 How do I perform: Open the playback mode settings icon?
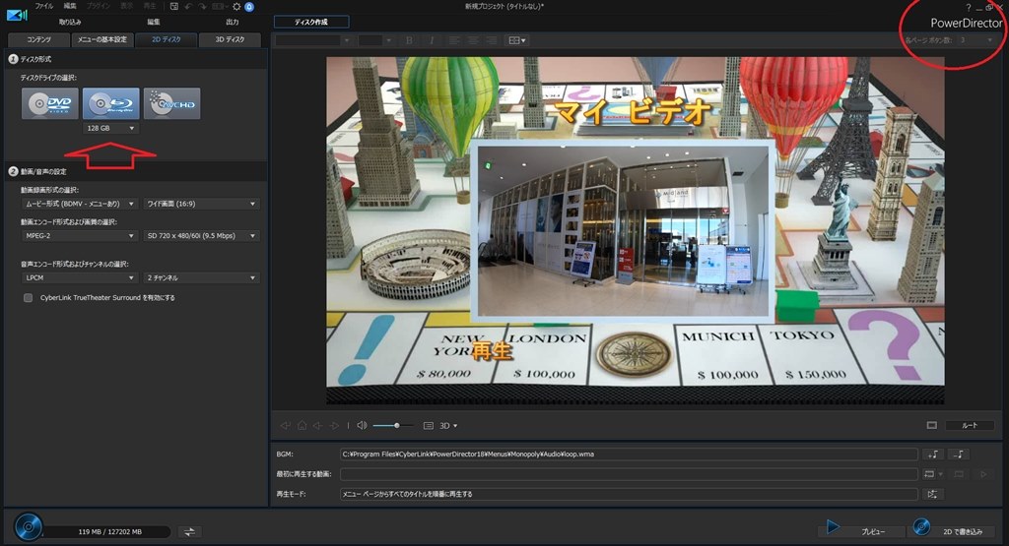tap(932, 494)
